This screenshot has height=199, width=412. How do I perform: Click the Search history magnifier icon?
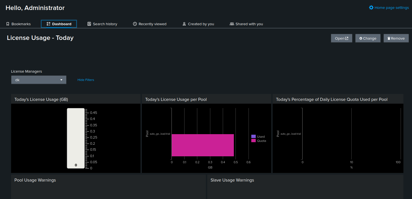click(x=89, y=24)
